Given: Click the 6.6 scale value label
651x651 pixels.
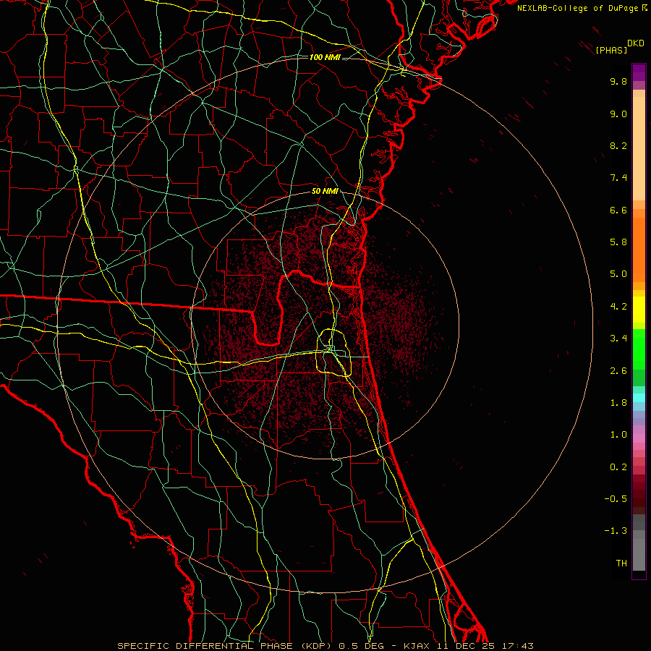Looking at the screenshot, I should pos(618,210).
